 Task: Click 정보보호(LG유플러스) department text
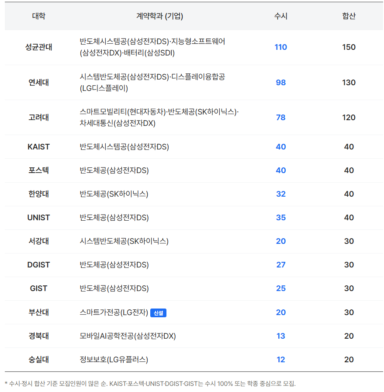(114, 360)
